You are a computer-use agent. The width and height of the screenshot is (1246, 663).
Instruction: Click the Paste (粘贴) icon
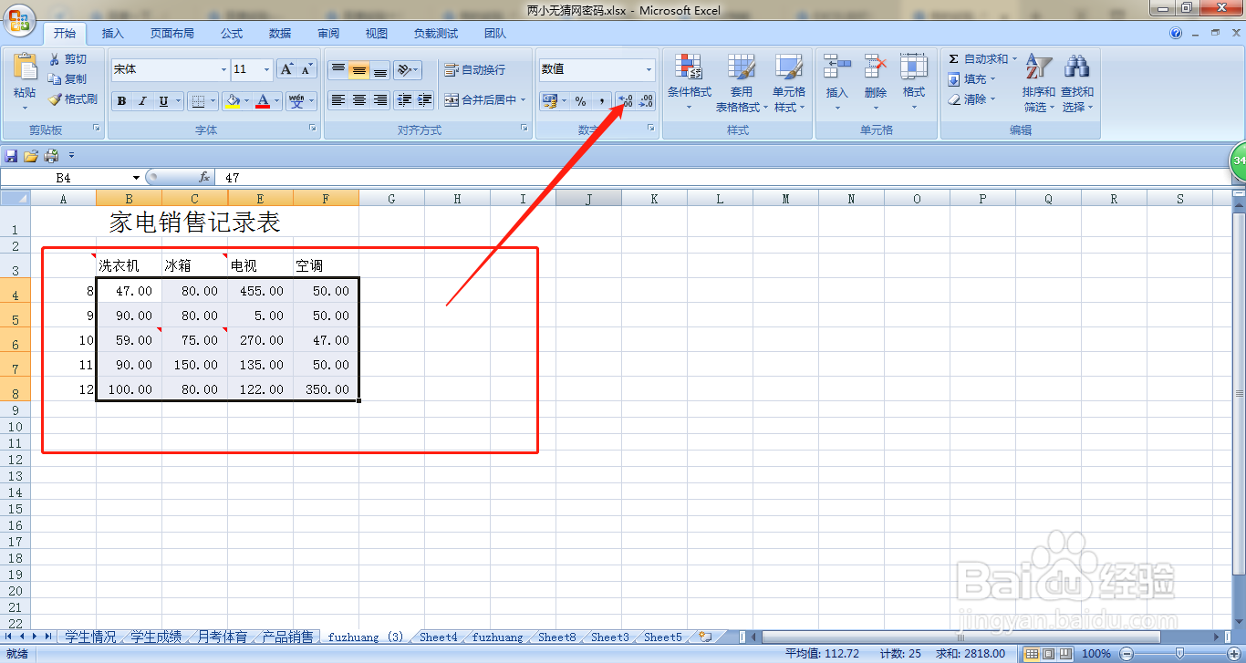25,67
